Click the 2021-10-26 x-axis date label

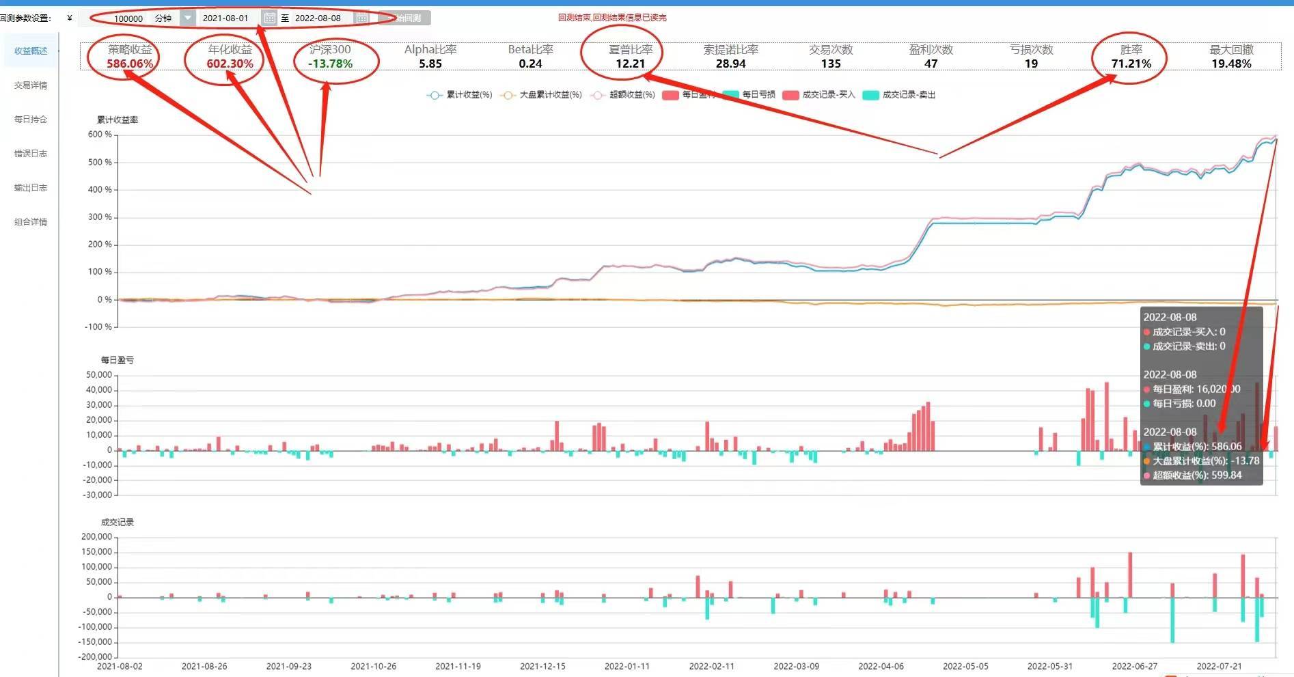(374, 666)
